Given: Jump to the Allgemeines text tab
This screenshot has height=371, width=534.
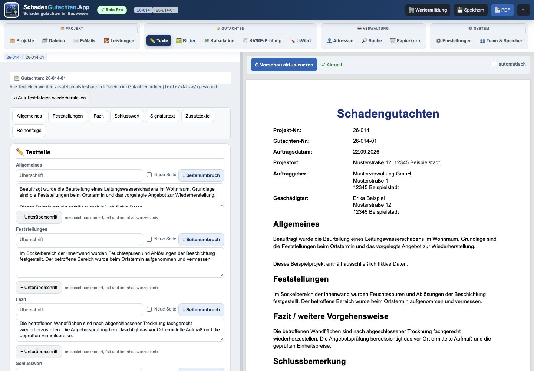Looking at the screenshot, I should coord(29,116).
